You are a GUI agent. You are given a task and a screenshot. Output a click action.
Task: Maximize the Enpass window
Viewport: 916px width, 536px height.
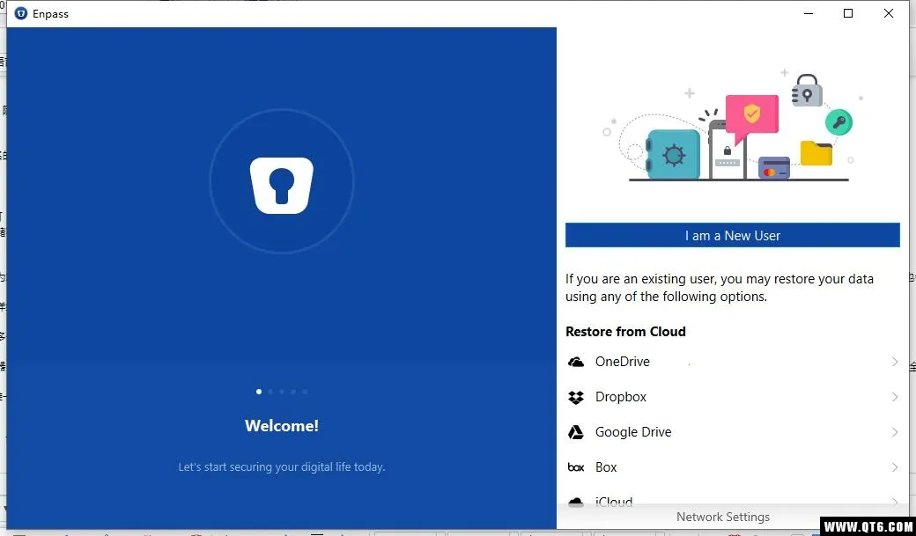(848, 13)
